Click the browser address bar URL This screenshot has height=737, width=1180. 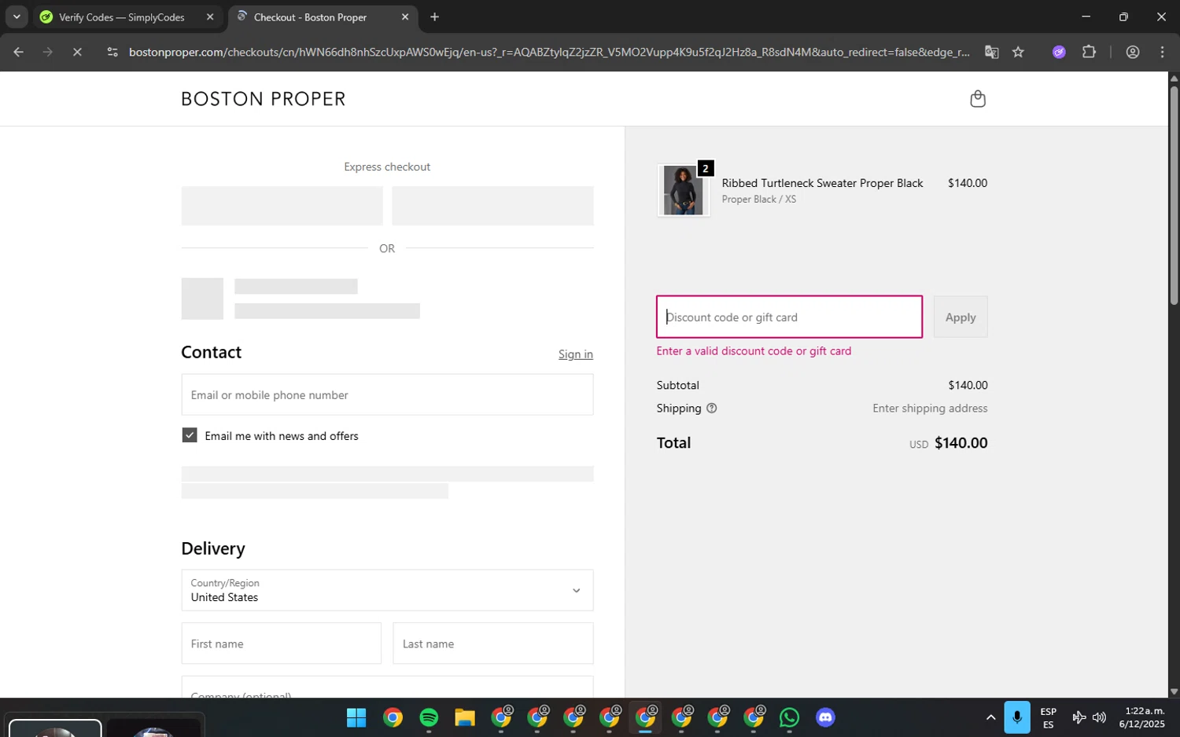pyautogui.click(x=549, y=52)
